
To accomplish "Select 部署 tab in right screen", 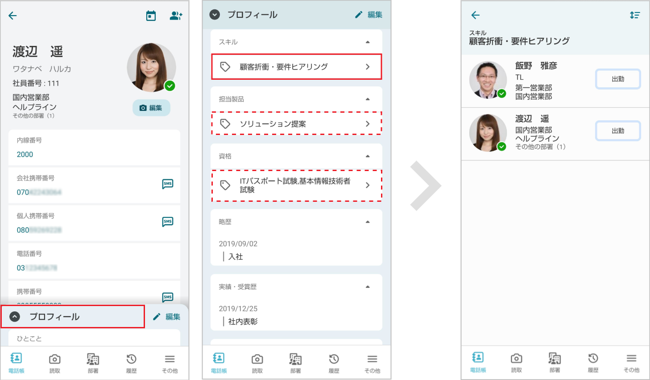I will point(555,362).
